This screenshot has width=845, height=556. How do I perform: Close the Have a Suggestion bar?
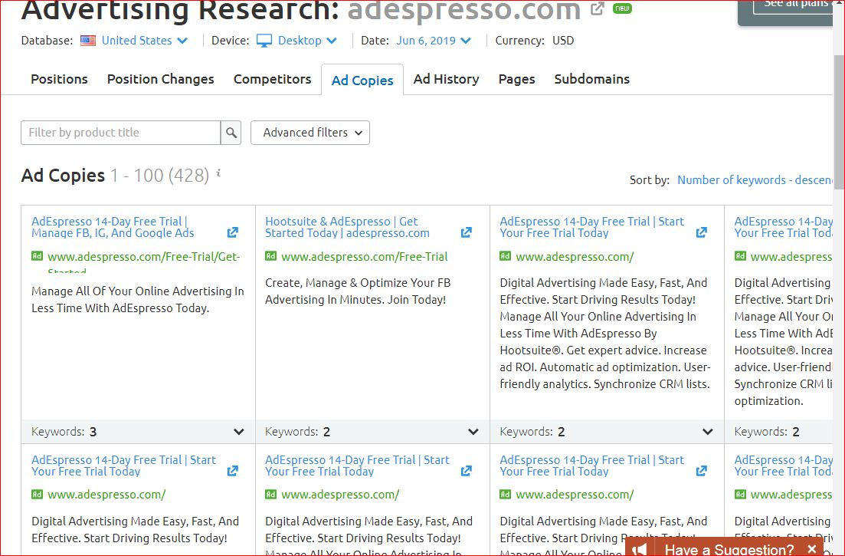811,549
